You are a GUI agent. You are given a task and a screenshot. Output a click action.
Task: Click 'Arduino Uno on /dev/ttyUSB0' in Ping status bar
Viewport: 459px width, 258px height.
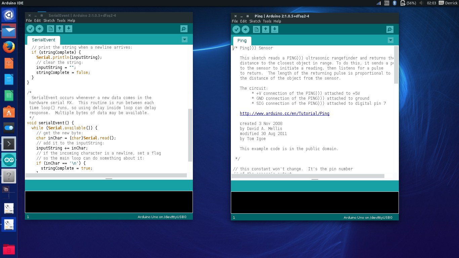368,218
